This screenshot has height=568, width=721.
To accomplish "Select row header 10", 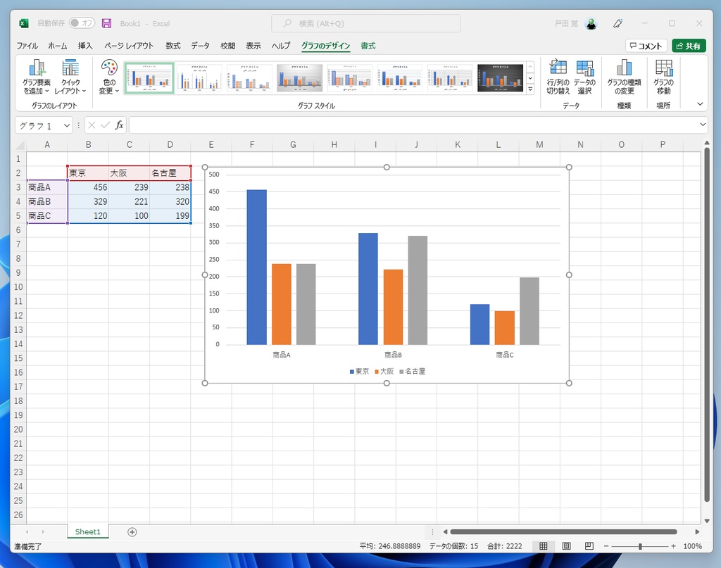I will pyautogui.click(x=18, y=286).
